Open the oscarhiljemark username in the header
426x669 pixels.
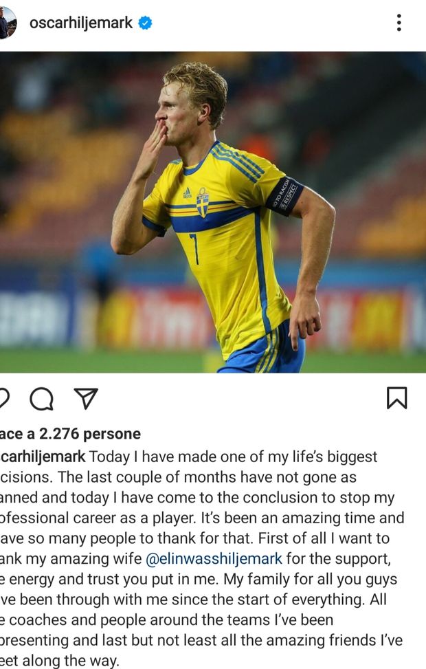[x=80, y=23]
